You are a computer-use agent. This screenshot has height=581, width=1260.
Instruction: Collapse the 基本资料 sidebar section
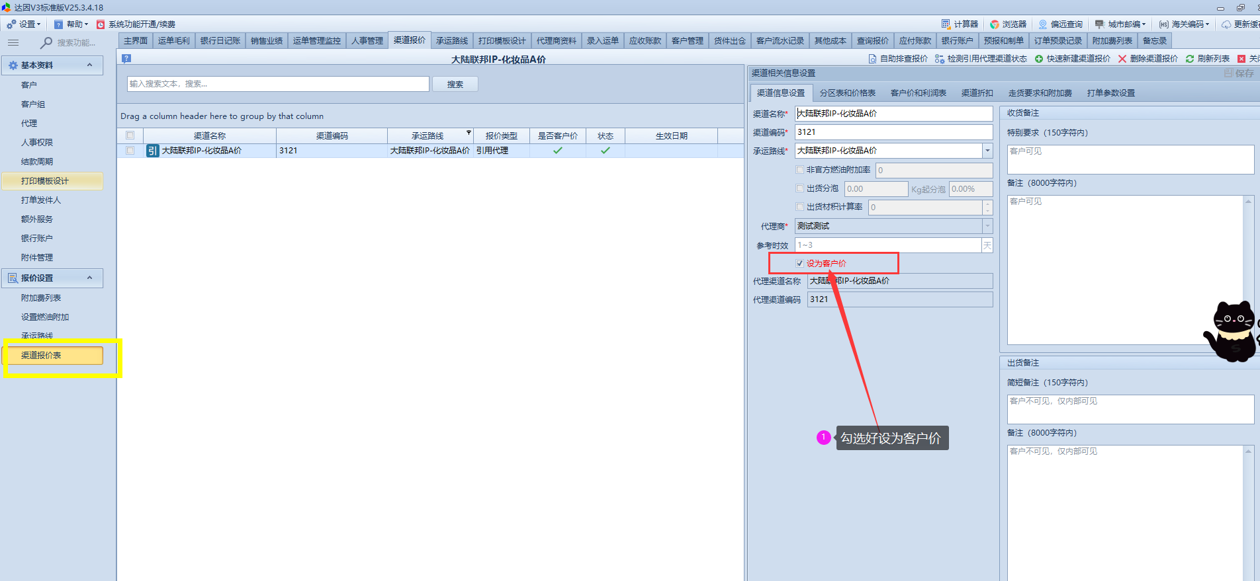pyautogui.click(x=90, y=65)
